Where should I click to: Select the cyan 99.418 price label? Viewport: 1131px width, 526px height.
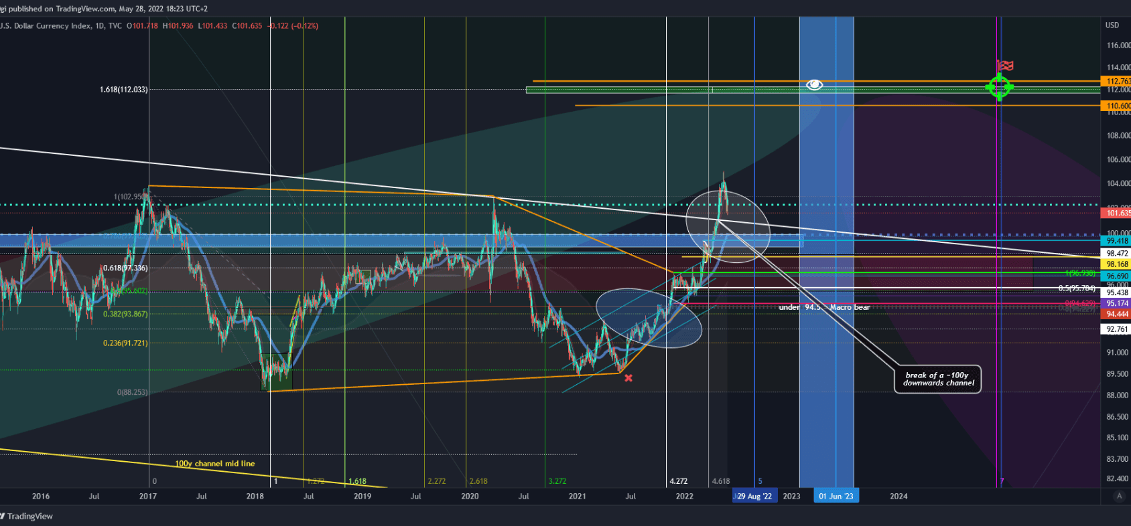1116,241
